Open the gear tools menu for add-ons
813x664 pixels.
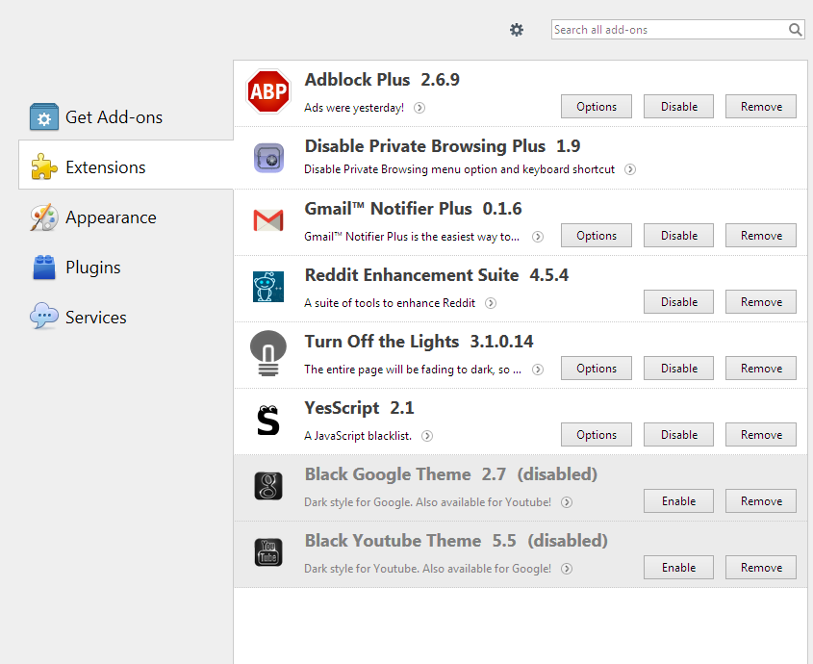pos(517,30)
